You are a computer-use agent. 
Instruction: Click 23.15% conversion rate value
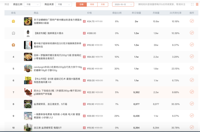pos(175,69)
